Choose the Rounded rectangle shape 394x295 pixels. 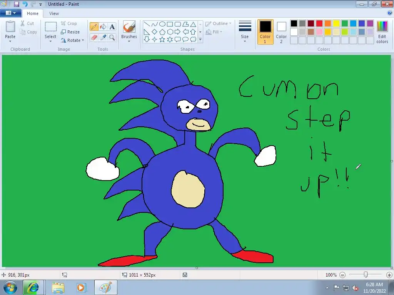point(178,24)
